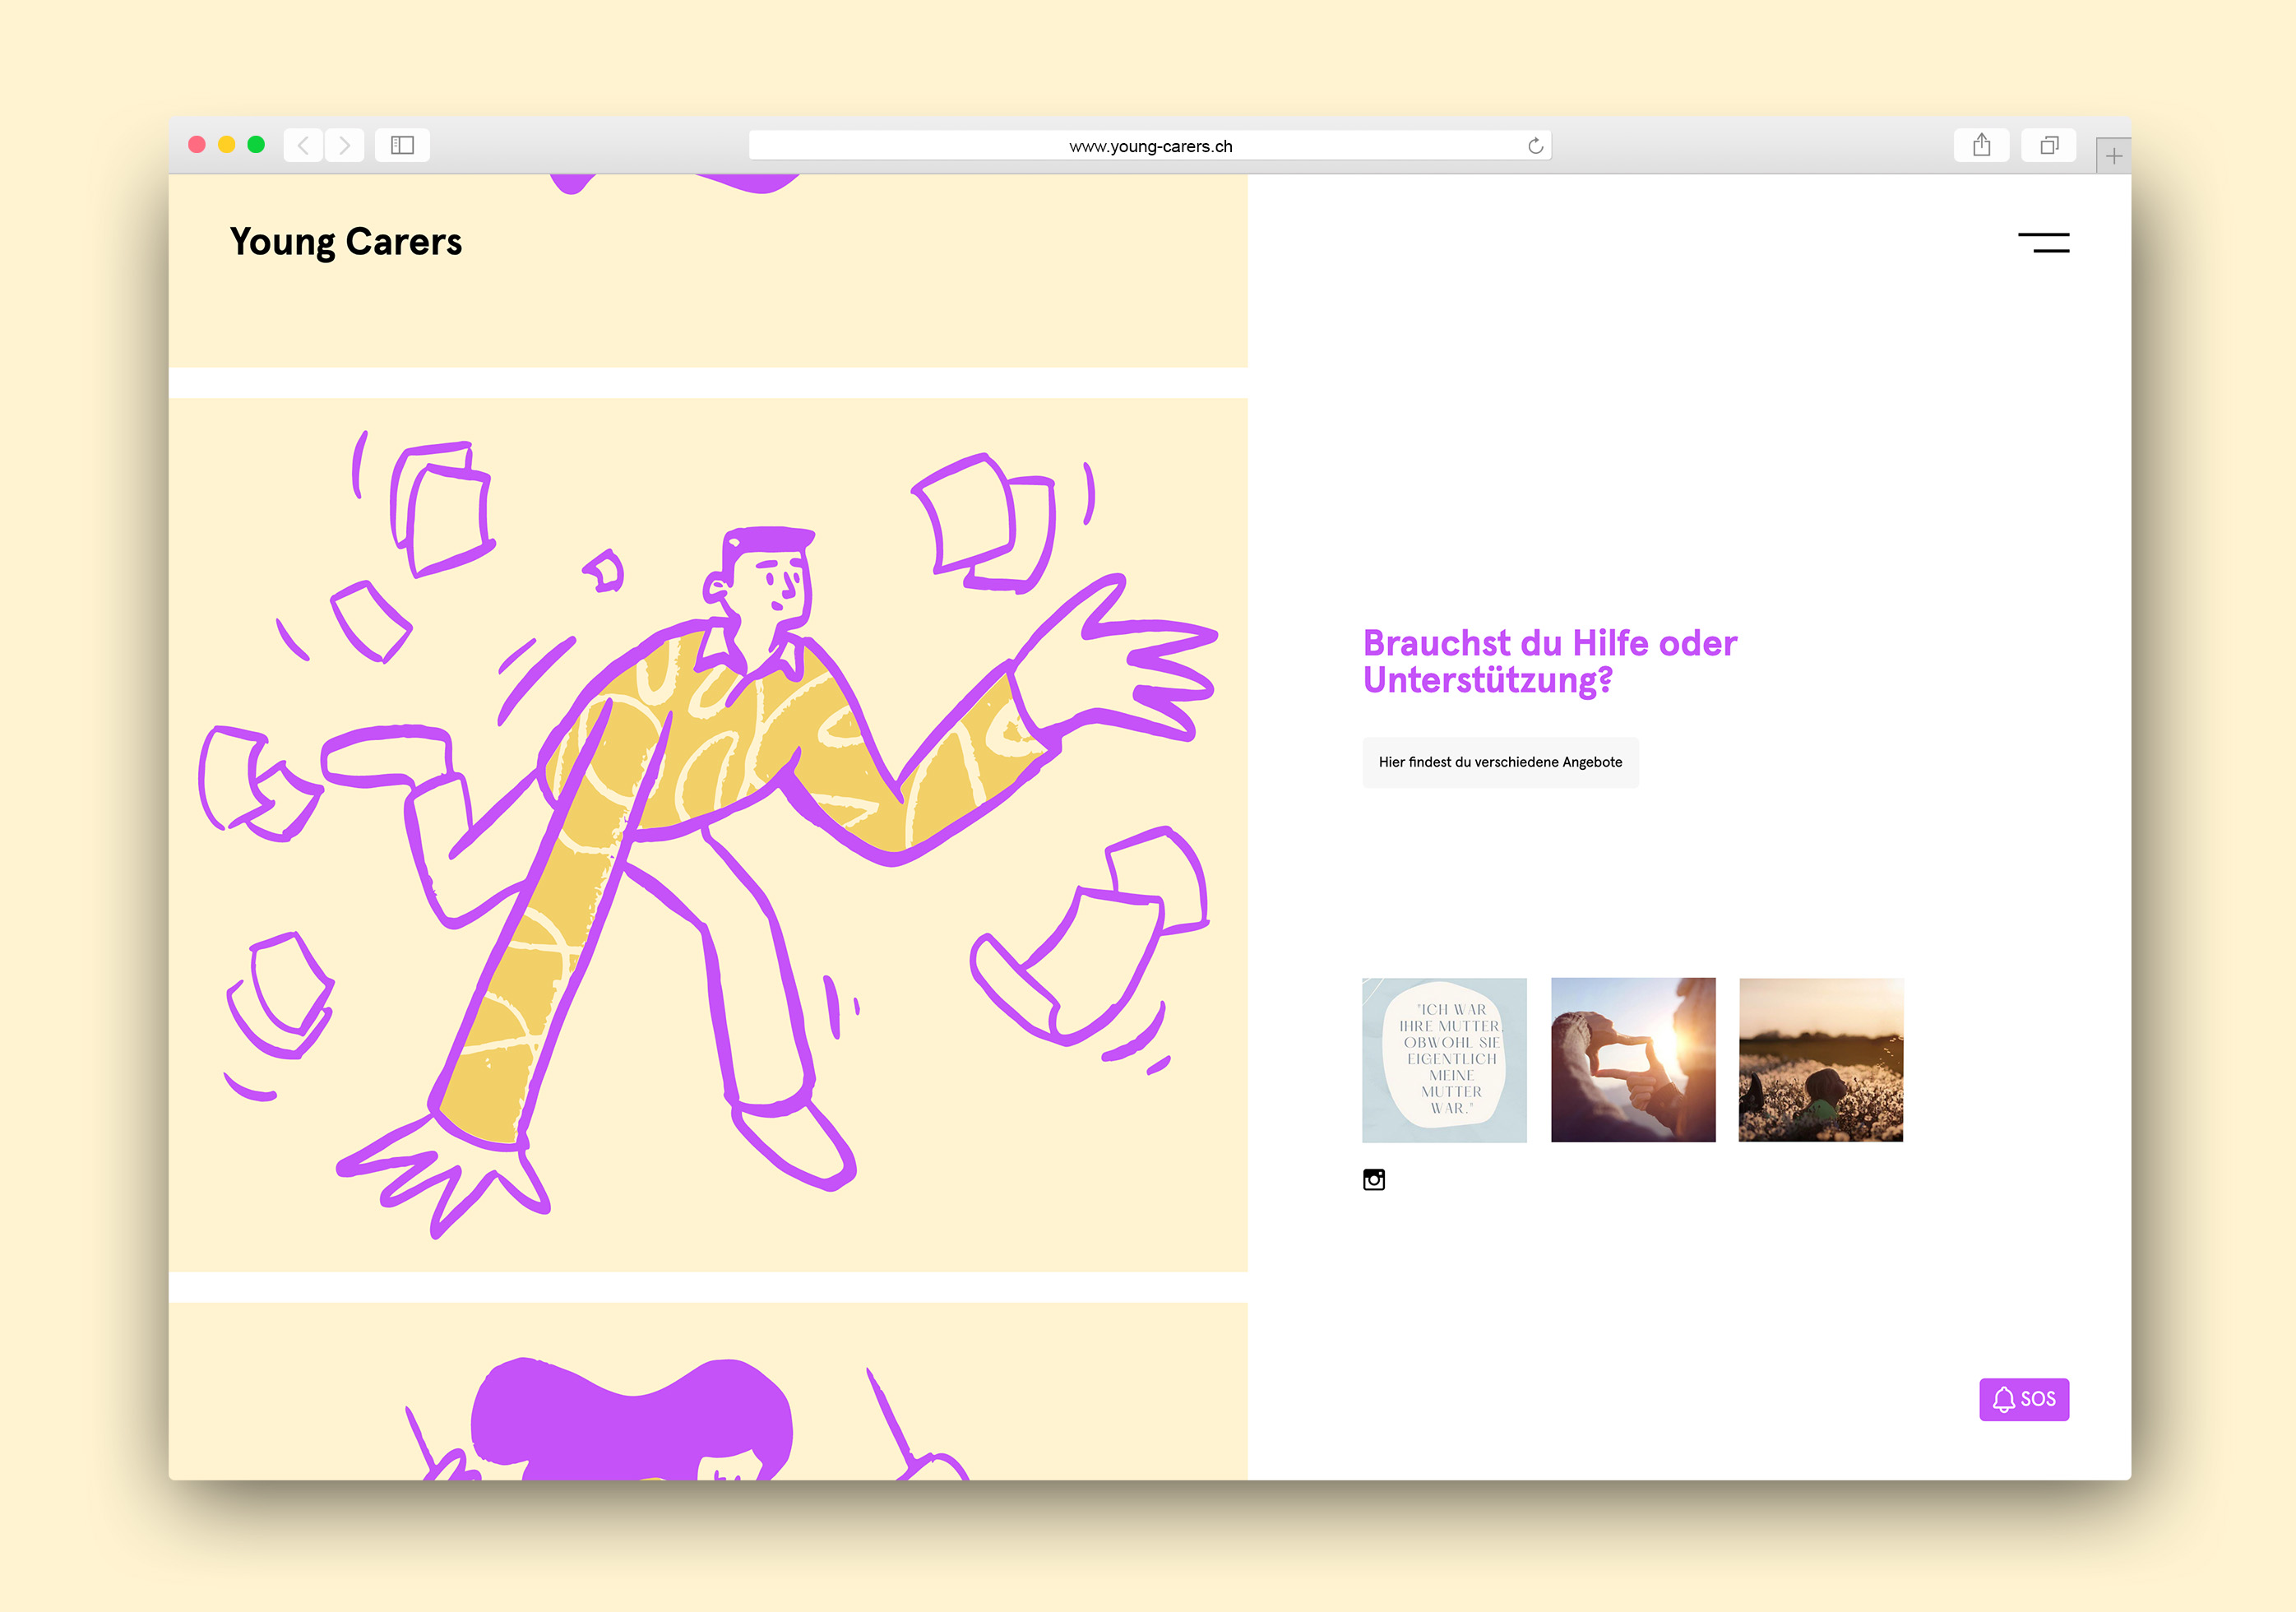2296x1612 pixels.
Task: Click 'Hier findest du verschiedene Angebote' button
Action: click(x=1500, y=762)
